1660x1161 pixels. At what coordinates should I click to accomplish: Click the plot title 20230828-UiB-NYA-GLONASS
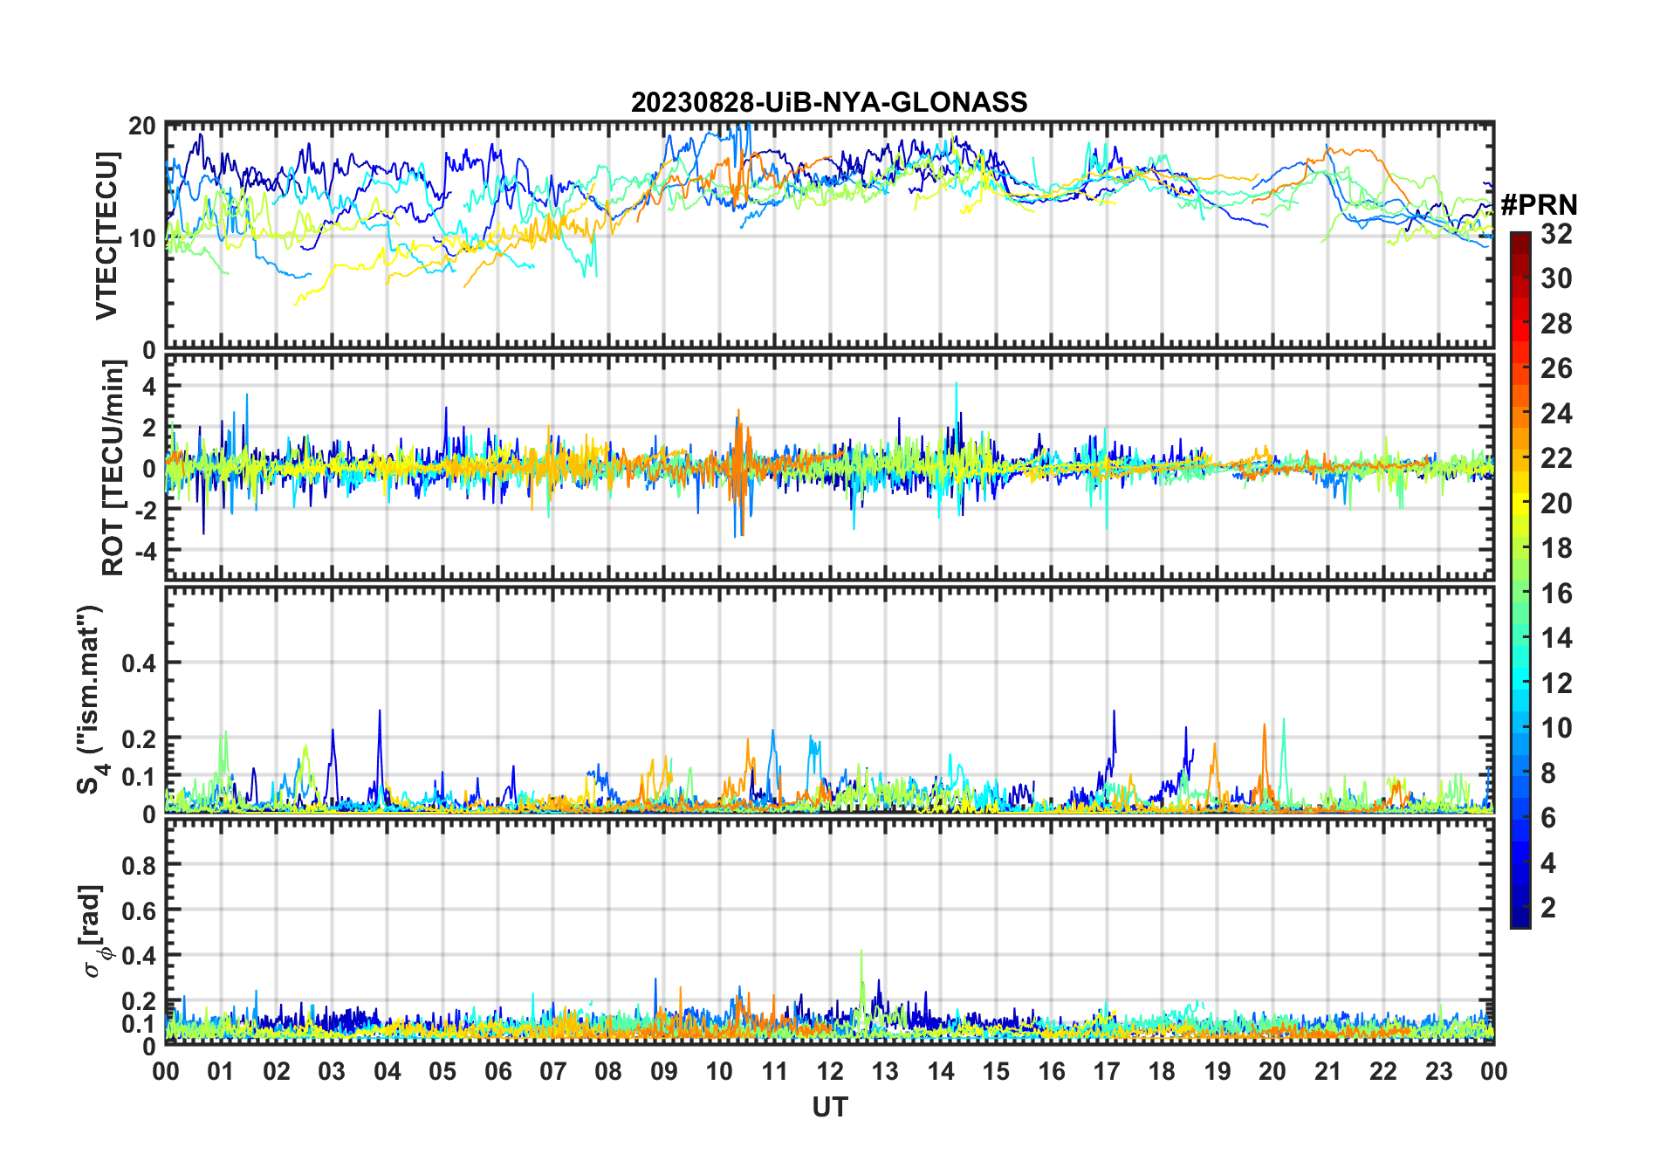point(828,103)
